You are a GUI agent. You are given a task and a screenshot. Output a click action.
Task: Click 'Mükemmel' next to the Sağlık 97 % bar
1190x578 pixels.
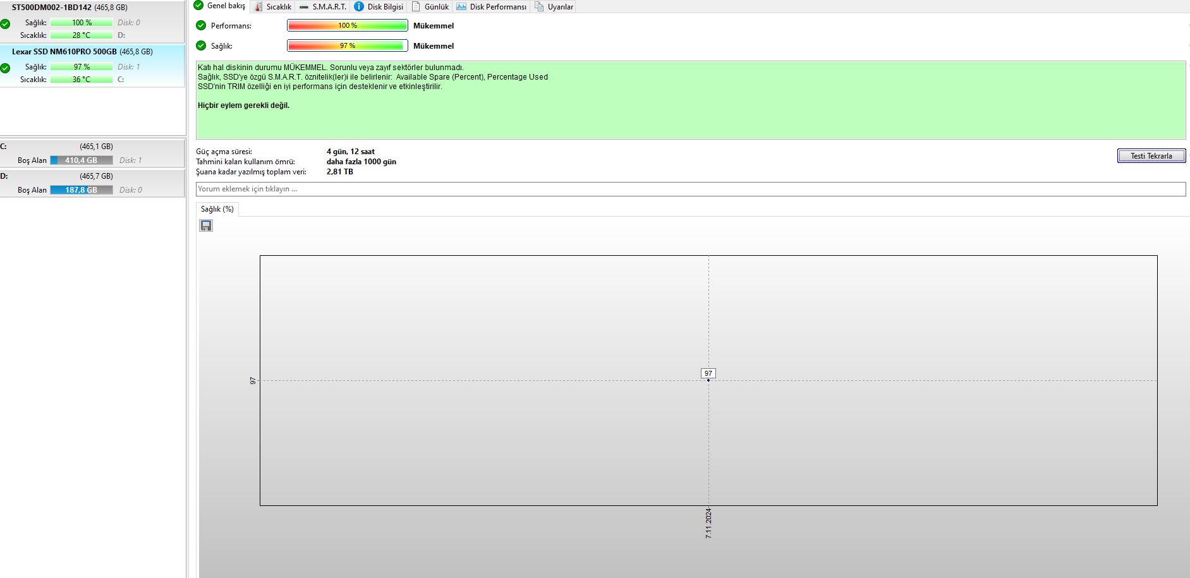pos(434,46)
